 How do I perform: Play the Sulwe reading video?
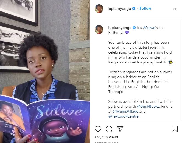tap(45, 71)
